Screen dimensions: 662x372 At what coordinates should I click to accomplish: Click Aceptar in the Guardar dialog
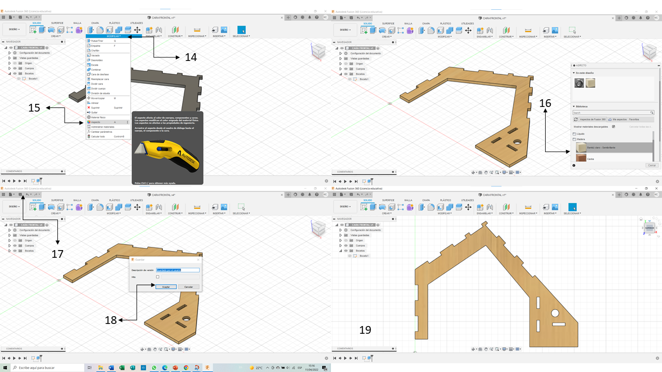click(x=166, y=287)
